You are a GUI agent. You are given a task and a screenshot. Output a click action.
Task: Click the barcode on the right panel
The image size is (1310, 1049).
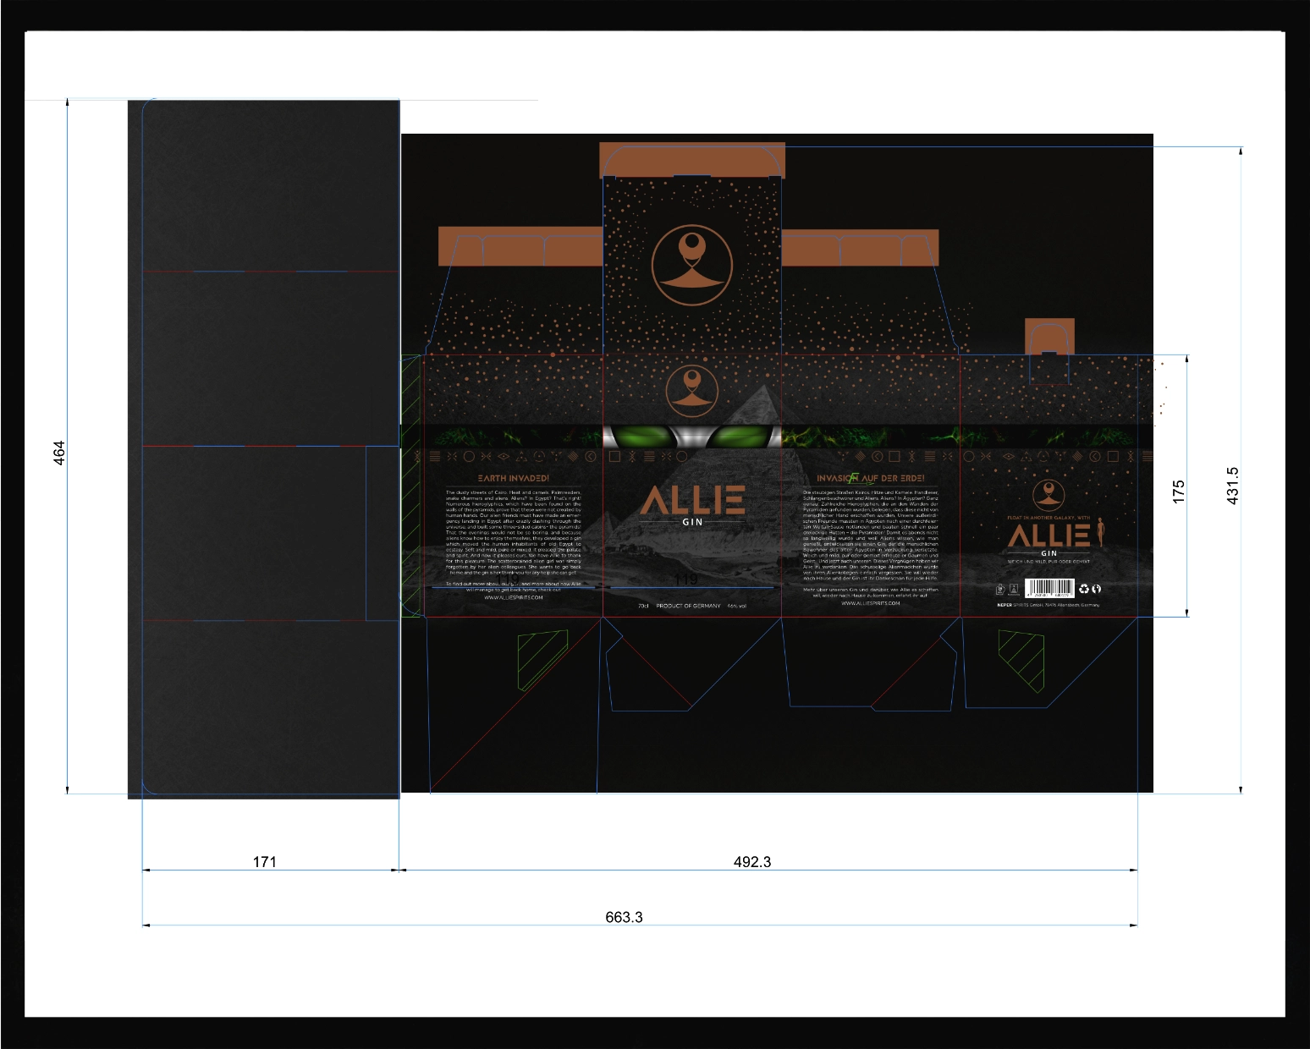coord(1049,588)
